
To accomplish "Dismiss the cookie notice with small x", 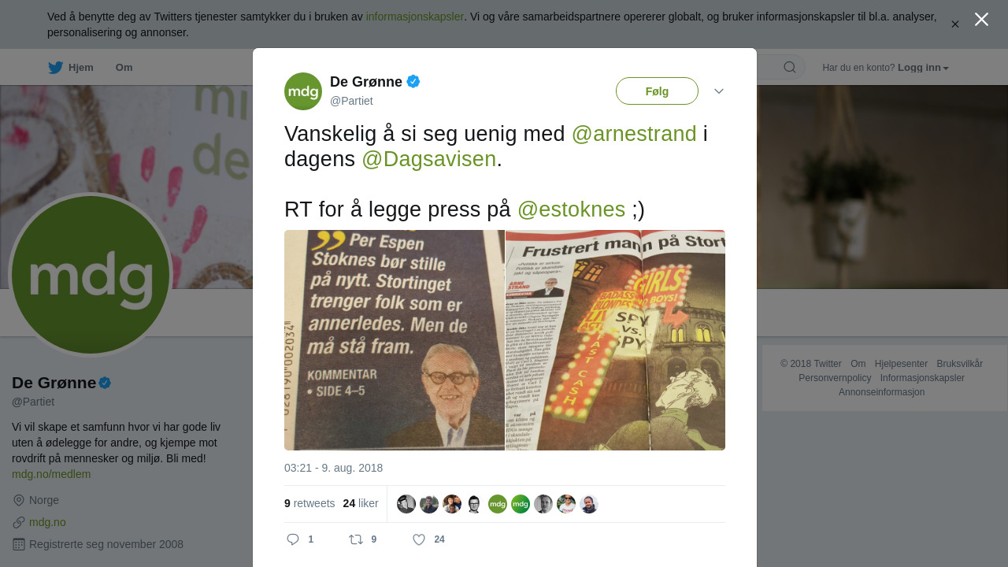I will click(x=955, y=24).
